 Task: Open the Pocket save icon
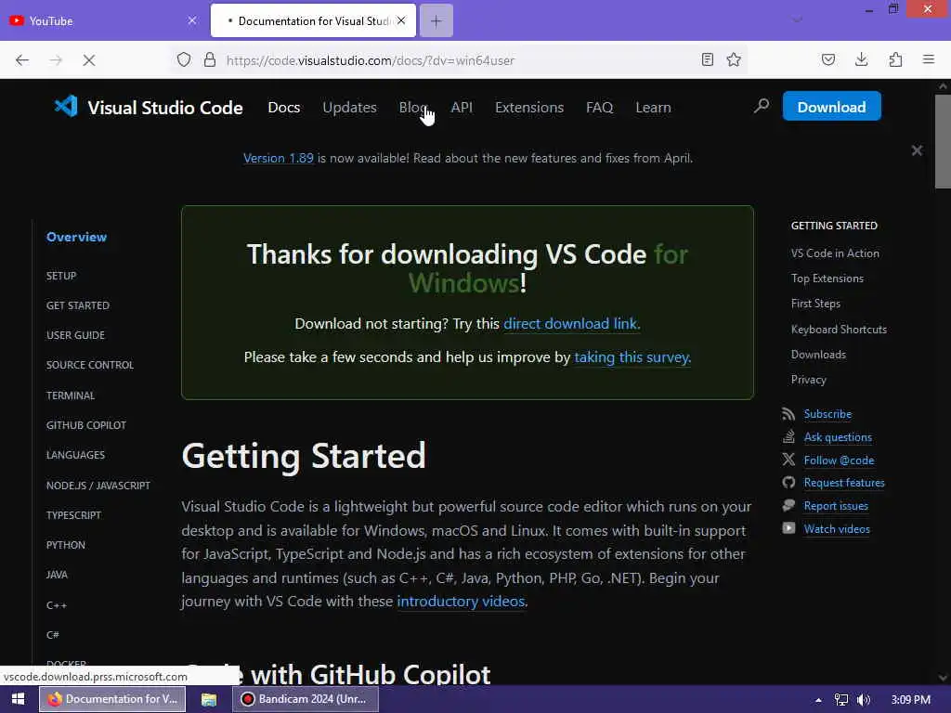coord(827,59)
